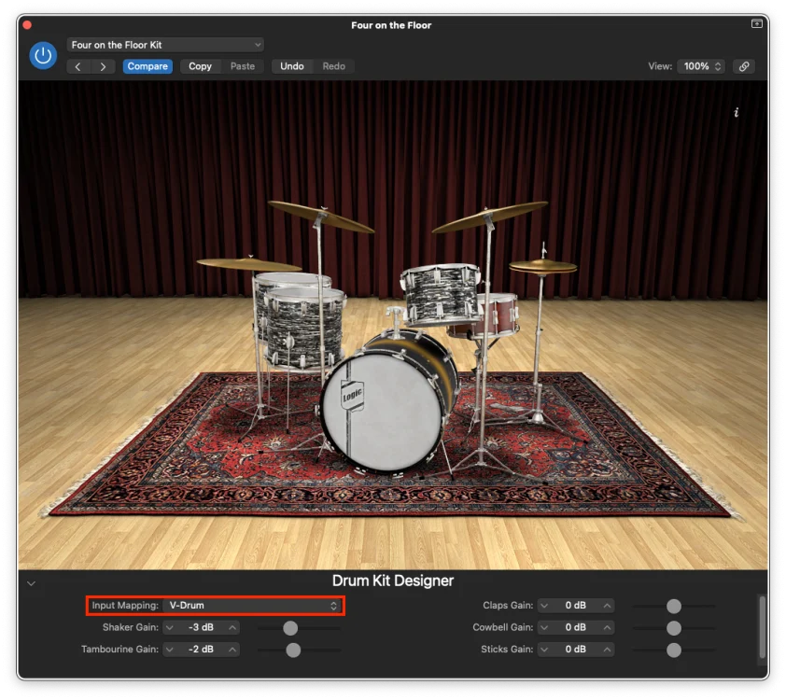Click the Sticks Gain 0 dB value

click(x=575, y=650)
